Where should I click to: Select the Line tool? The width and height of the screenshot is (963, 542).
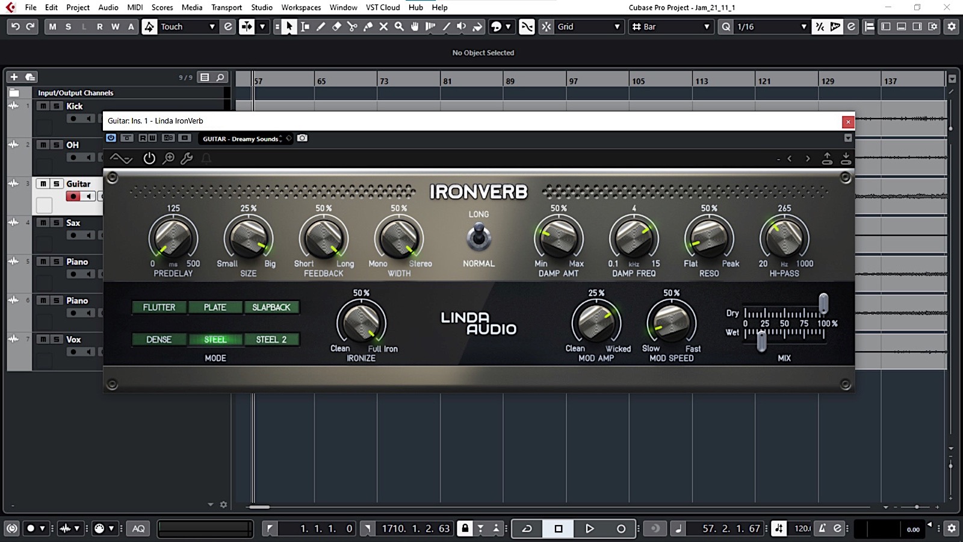[x=446, y=26]
